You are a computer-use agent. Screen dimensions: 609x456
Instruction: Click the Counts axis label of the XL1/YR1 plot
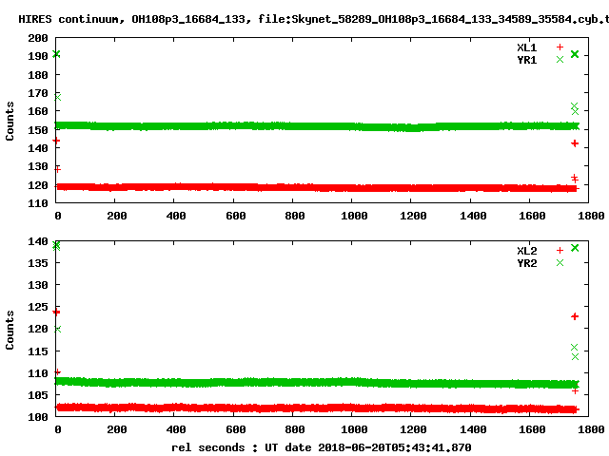10,121
